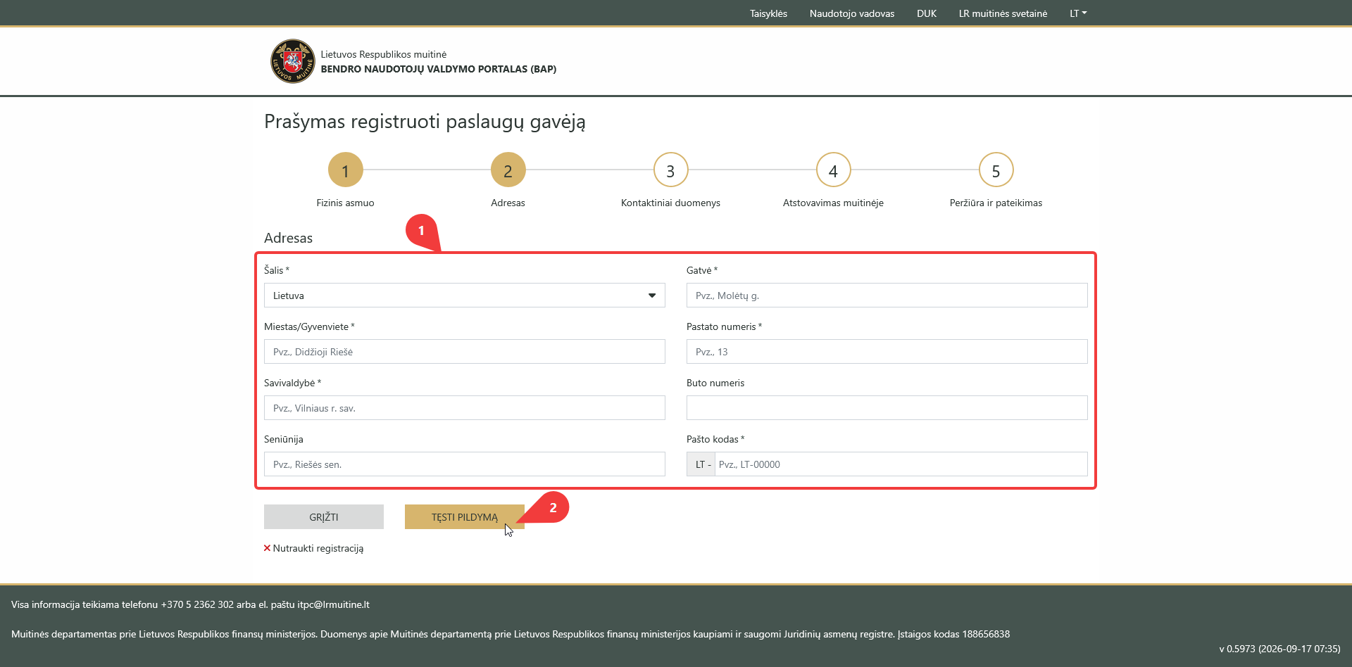The width and height of the screenshot is (1352, 667).
Task: Visit LR muitinės svetainė link
Action: point(1003,13)
